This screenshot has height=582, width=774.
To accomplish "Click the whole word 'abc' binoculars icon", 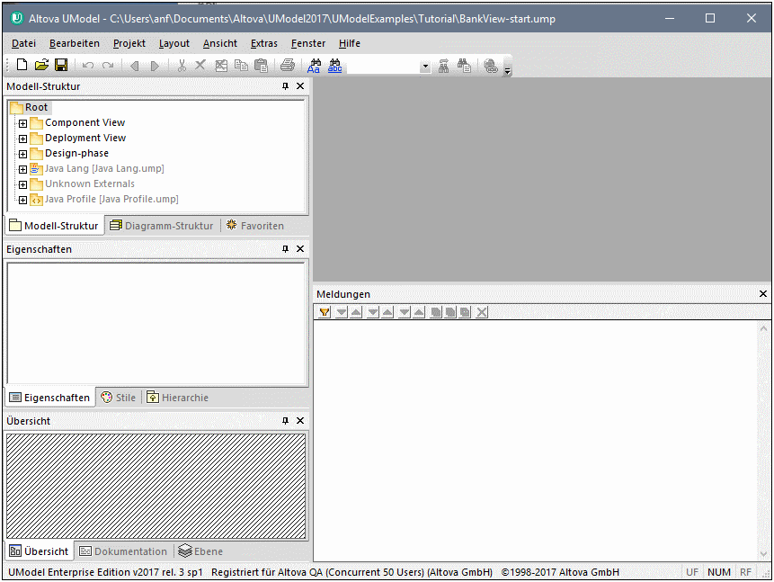I will tap(334, 66).
